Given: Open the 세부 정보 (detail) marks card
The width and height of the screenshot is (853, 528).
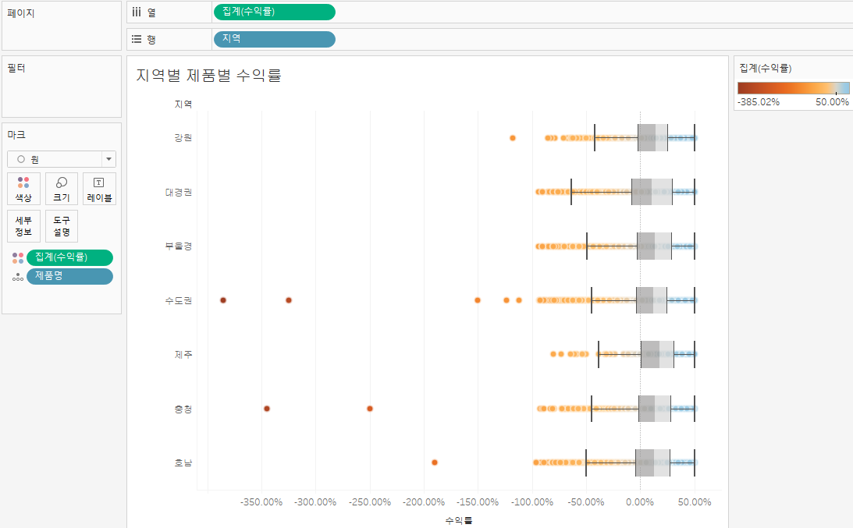Looking at the screenshot, I should coord(23,225).
